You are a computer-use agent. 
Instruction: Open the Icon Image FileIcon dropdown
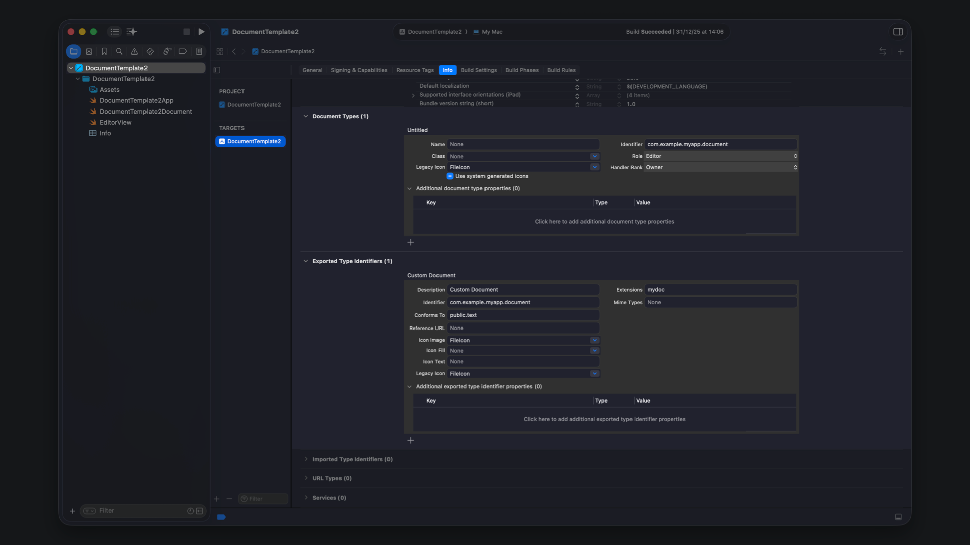594,340
